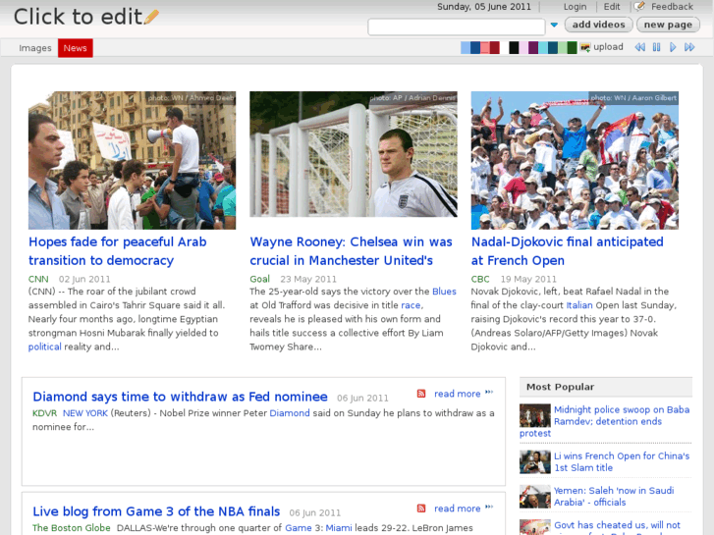This screenshot has height=535, width=714.
Task: Pick the dark red color swatch
Action: tap(495, 47)
